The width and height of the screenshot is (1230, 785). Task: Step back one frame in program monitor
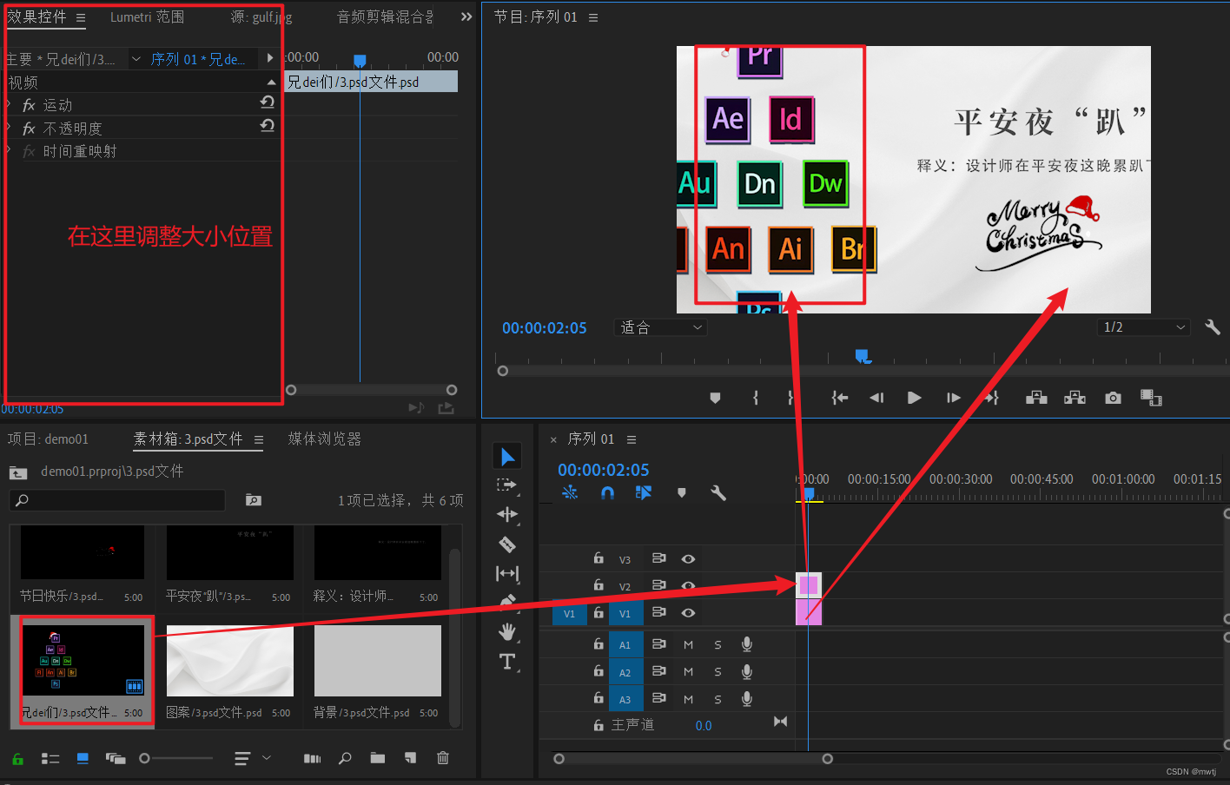(876, 398)
